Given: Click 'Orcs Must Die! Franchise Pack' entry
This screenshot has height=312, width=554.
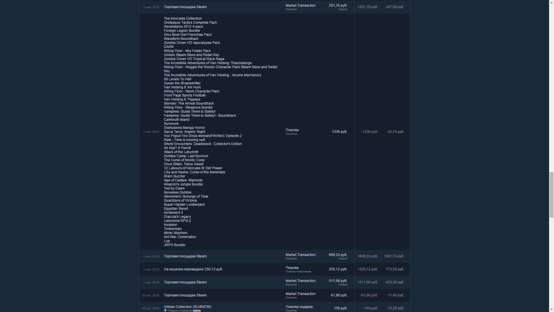Looking at the screenshot, I should coord(188,35).
